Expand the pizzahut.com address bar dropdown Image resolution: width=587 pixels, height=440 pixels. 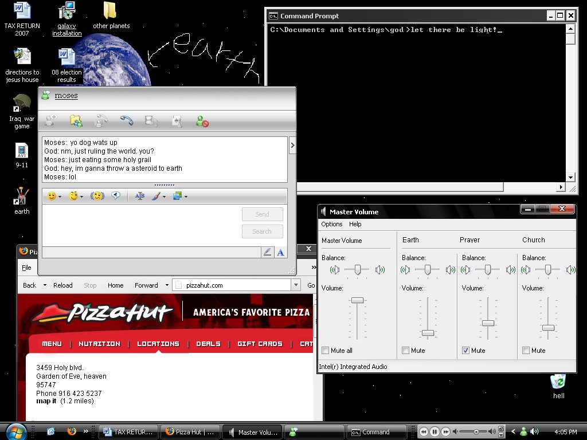point(296,285)
